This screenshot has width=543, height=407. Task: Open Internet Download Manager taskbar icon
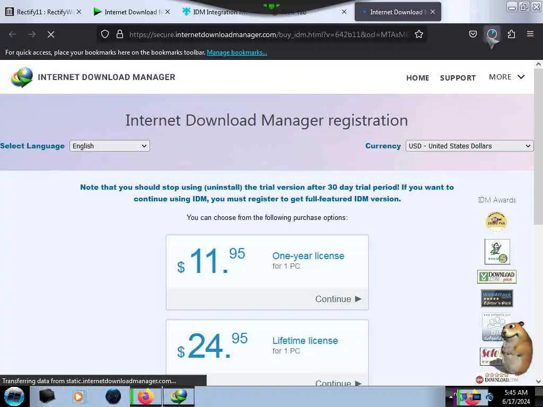tap(179, 396)
